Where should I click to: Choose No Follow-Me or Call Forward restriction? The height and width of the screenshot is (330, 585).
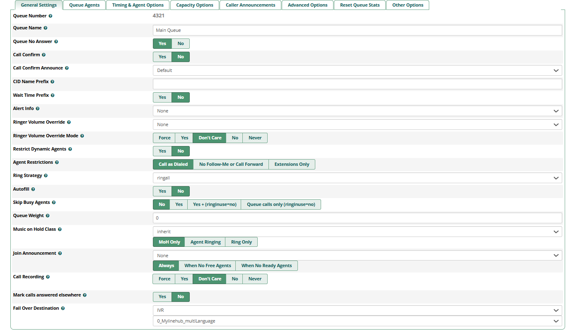[231, 164]
